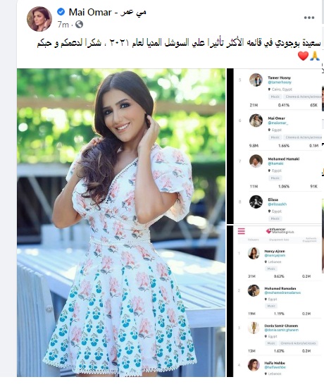Open the three-dots post options menu
Screen dimensions: 324x389
[x=309, y=18]
